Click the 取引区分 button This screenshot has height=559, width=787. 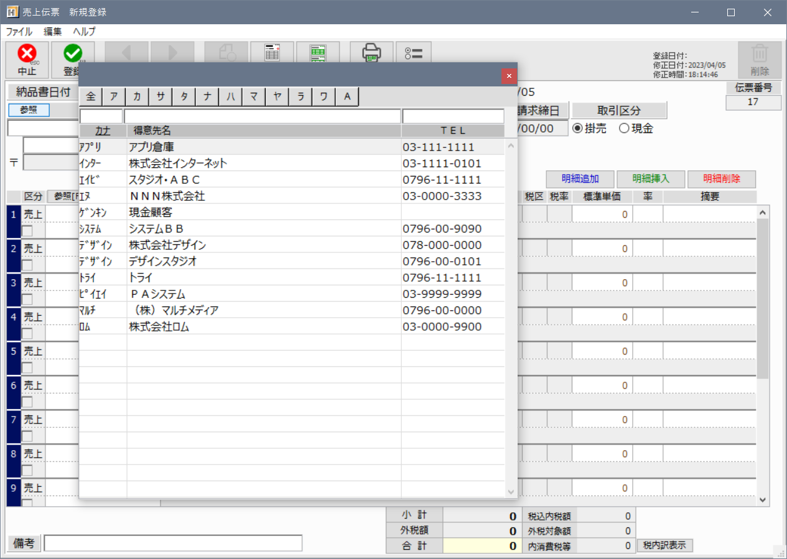619,111
